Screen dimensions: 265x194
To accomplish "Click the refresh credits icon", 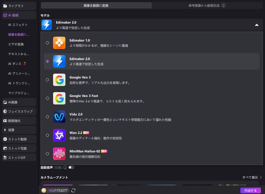I will click(x=73, y=190).
